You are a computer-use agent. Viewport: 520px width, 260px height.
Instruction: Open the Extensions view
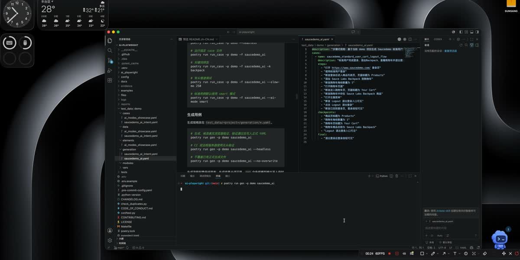[110, 80]
